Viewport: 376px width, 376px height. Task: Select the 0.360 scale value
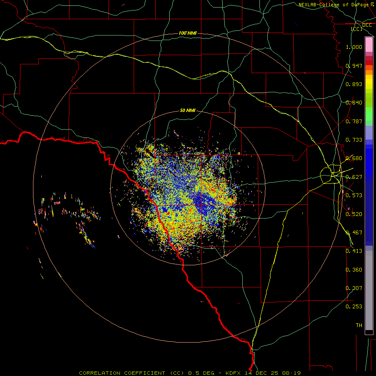(354, 270)
